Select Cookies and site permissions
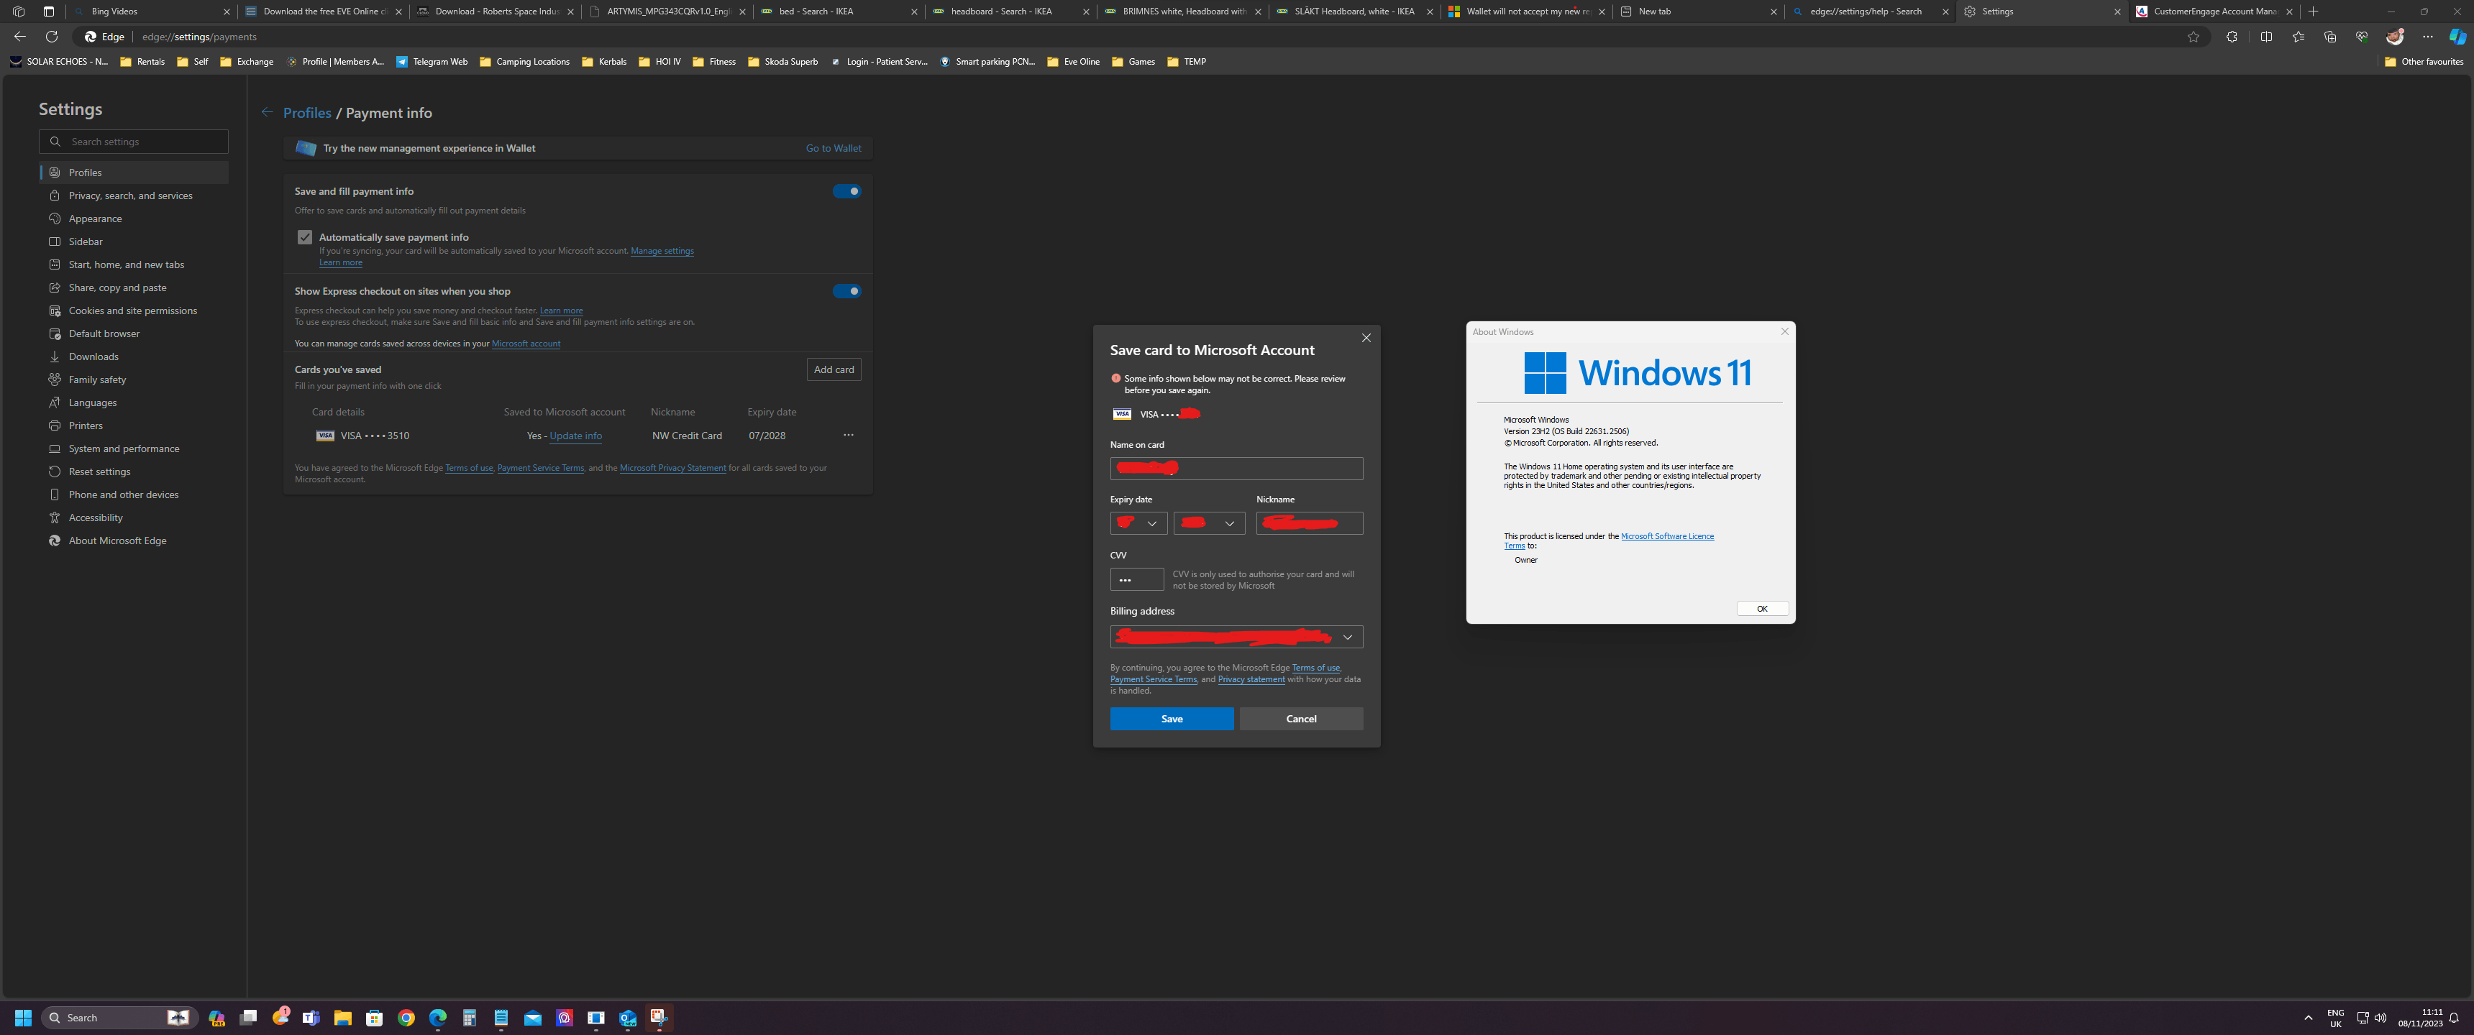The image size is (2474, 1035). pos(132,310)
